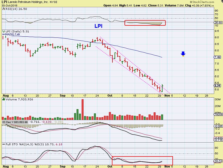Click the stochastic %D value 6.18
The image size is (223, 168).
[x=59, y=144]
